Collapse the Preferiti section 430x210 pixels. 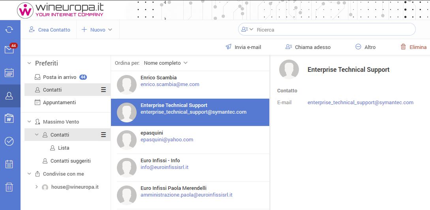(x=29, y=63)
